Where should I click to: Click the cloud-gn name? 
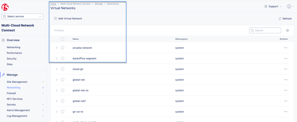pyautogui.click(x=78, y=69)
